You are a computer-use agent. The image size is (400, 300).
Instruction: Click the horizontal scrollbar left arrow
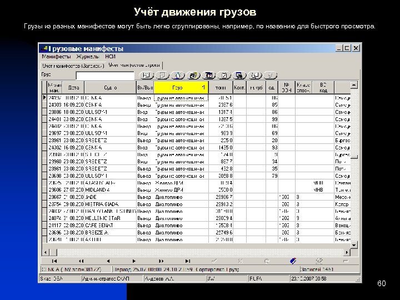point(45,253)
